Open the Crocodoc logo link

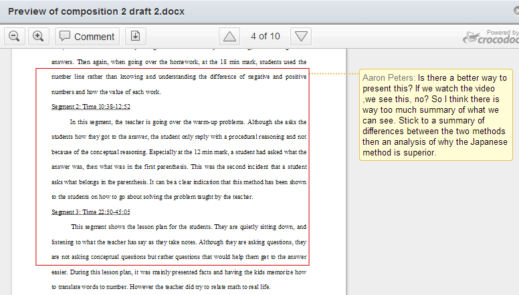tap(490, 37)
